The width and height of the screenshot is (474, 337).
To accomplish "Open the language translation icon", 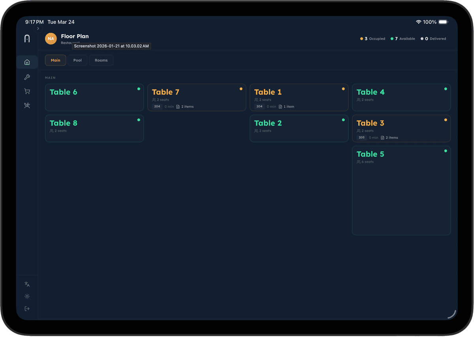I will point(27,284).
